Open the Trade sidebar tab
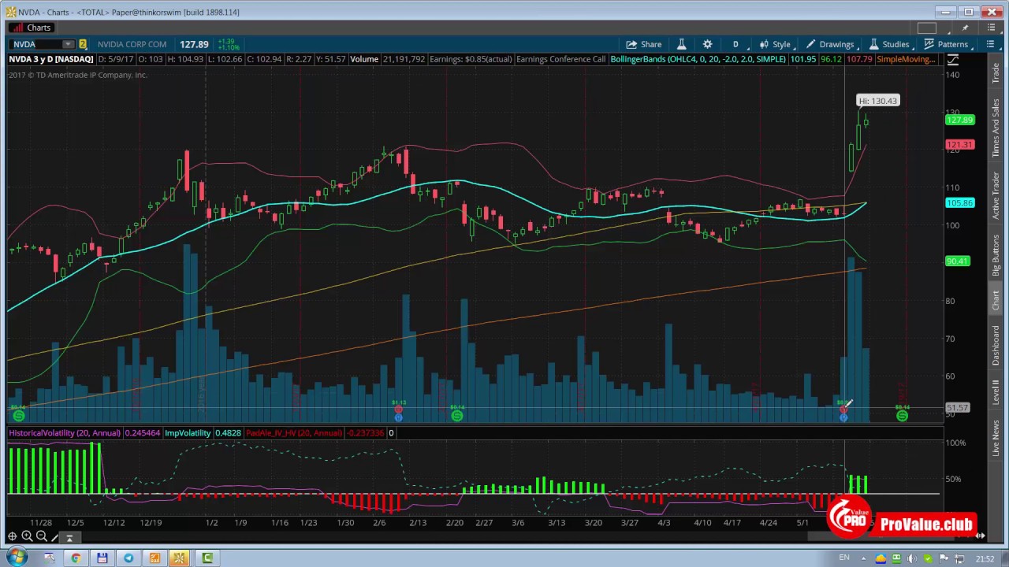 [996, 74]
